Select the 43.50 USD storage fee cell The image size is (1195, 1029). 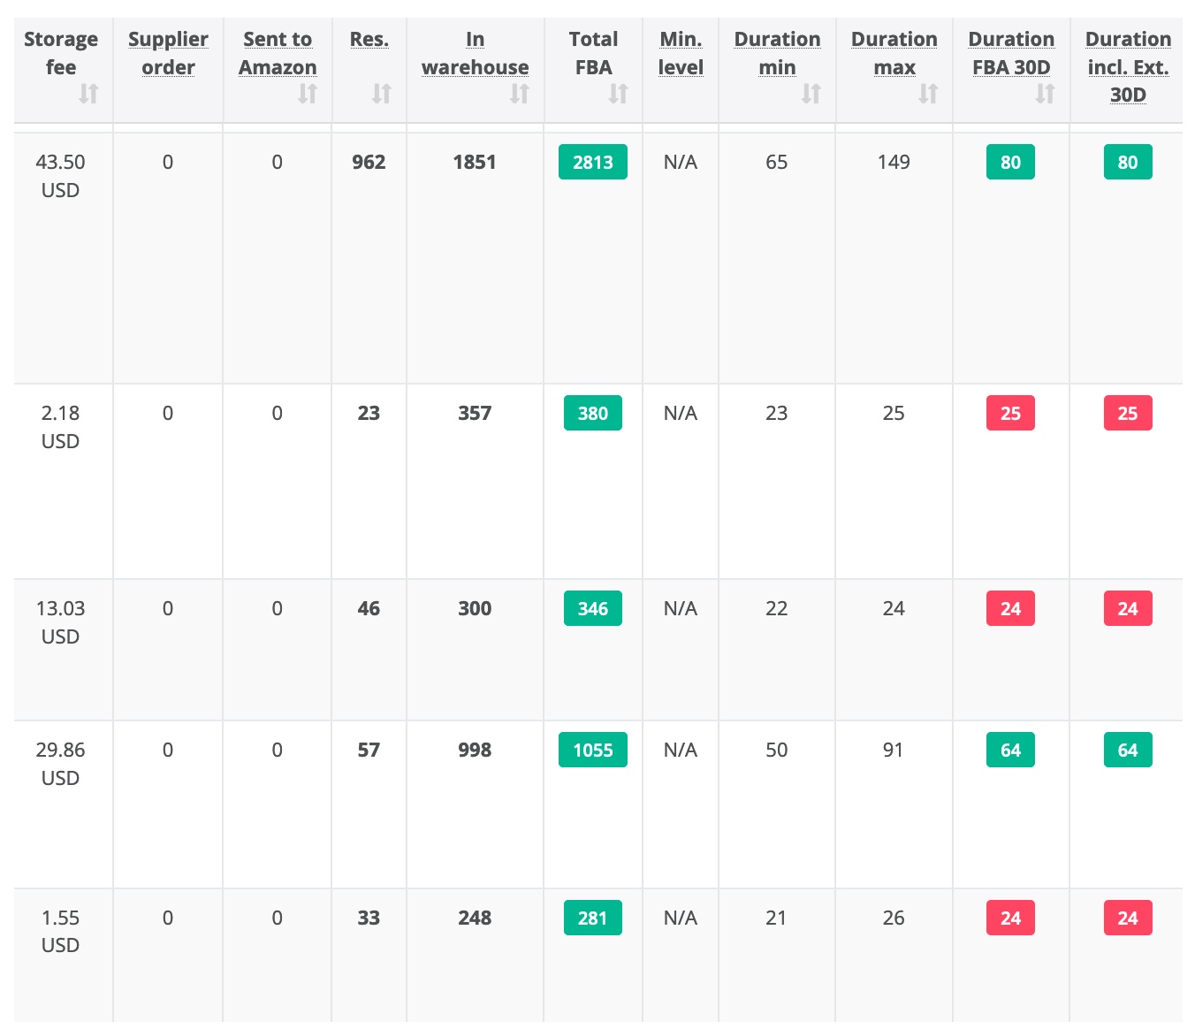(60, 176)
